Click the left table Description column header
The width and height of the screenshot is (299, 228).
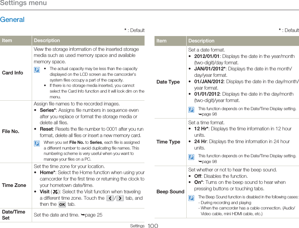point(88,40)
